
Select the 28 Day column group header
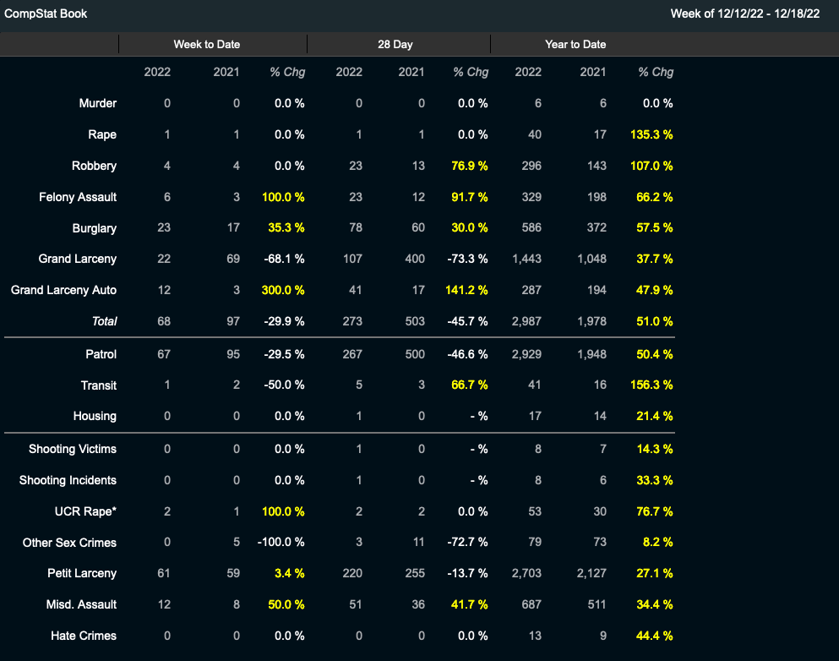point(395,44)
